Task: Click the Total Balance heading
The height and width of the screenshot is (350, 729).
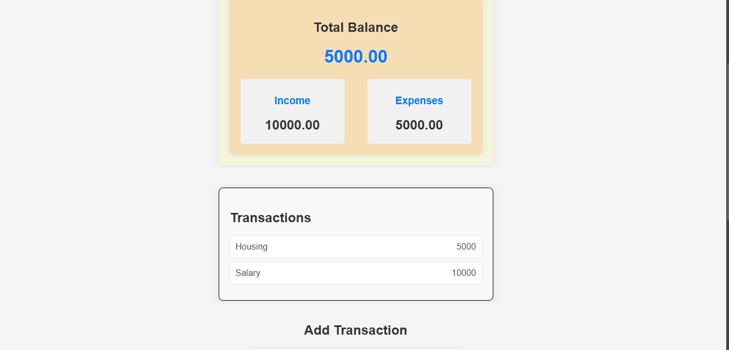Action: [355, 27]
